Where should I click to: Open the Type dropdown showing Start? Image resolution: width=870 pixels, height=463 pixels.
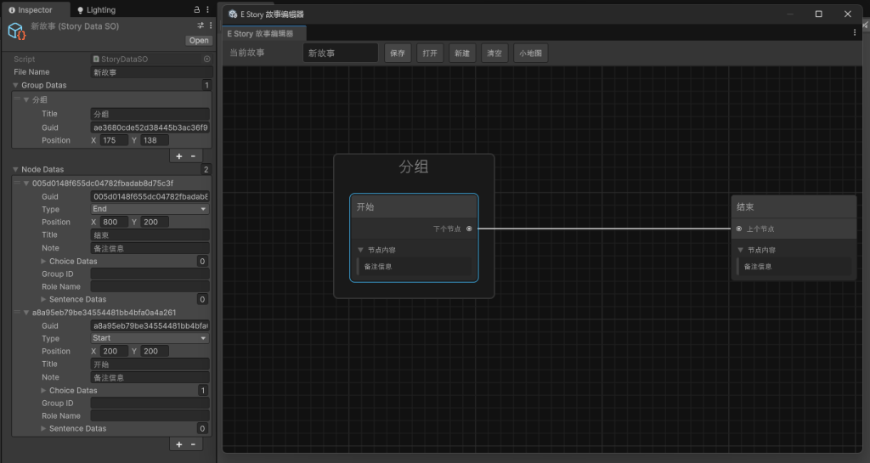click(x=150, y=338)
